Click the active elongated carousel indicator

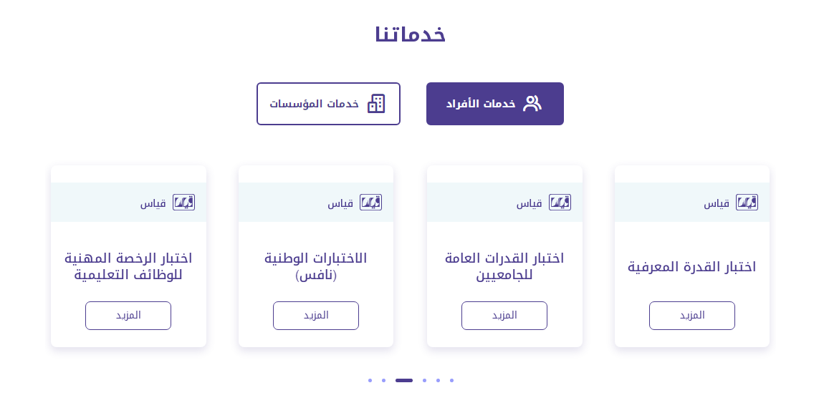(x=404, y=380)
